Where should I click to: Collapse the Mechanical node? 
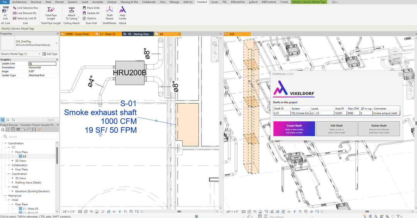(5, 196)
